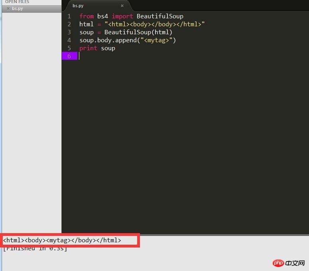This screenshot has height=271, width=309.
Task: Click 'soup.body.append' on line 4
Action: click(x=108, y=40)
